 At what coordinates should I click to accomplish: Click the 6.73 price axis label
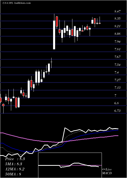[x=117, y=111]
